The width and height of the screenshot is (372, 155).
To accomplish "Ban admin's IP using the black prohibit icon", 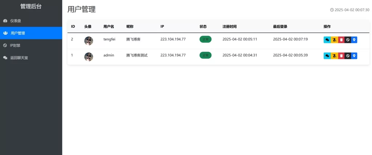I will pos(348,56).
